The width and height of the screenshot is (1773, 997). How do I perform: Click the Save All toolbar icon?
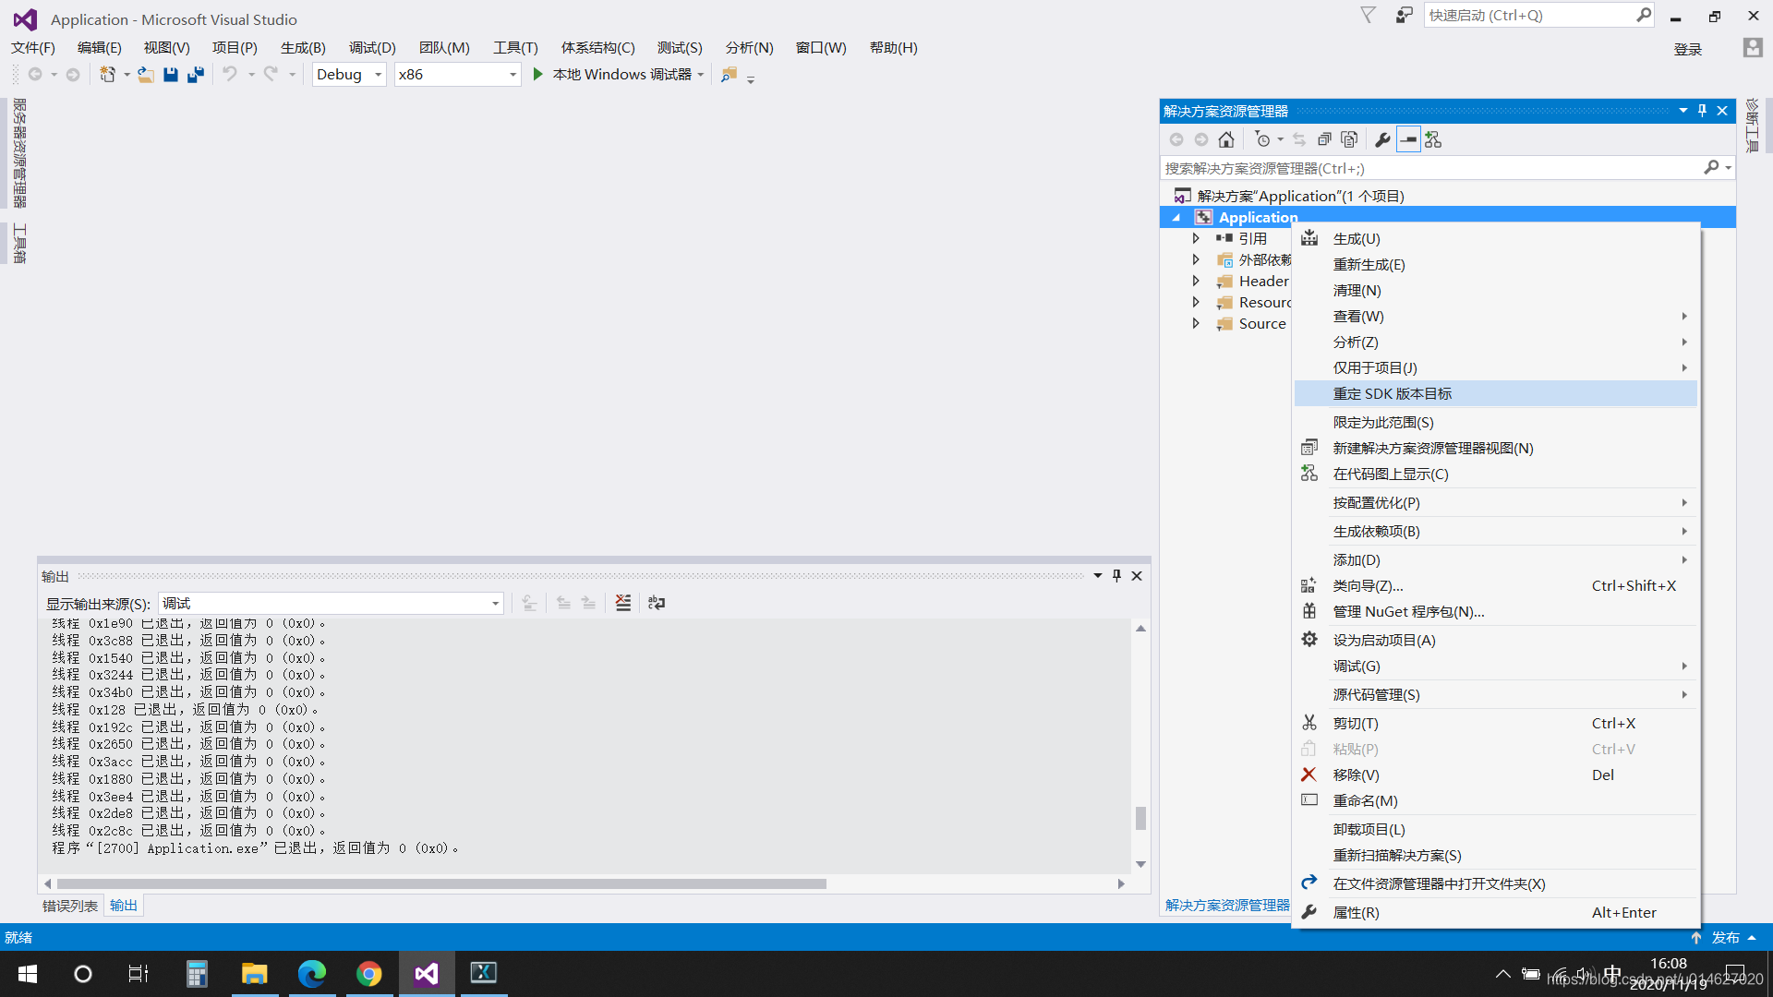195,75
